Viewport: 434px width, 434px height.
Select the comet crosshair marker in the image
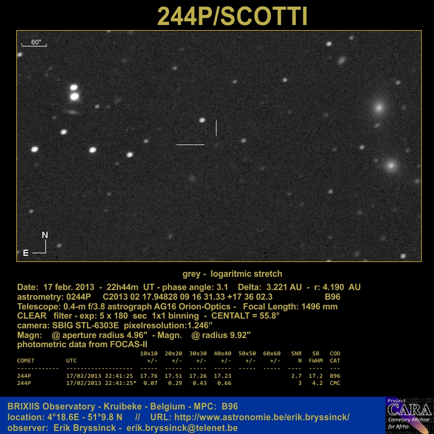coord(197,133)
